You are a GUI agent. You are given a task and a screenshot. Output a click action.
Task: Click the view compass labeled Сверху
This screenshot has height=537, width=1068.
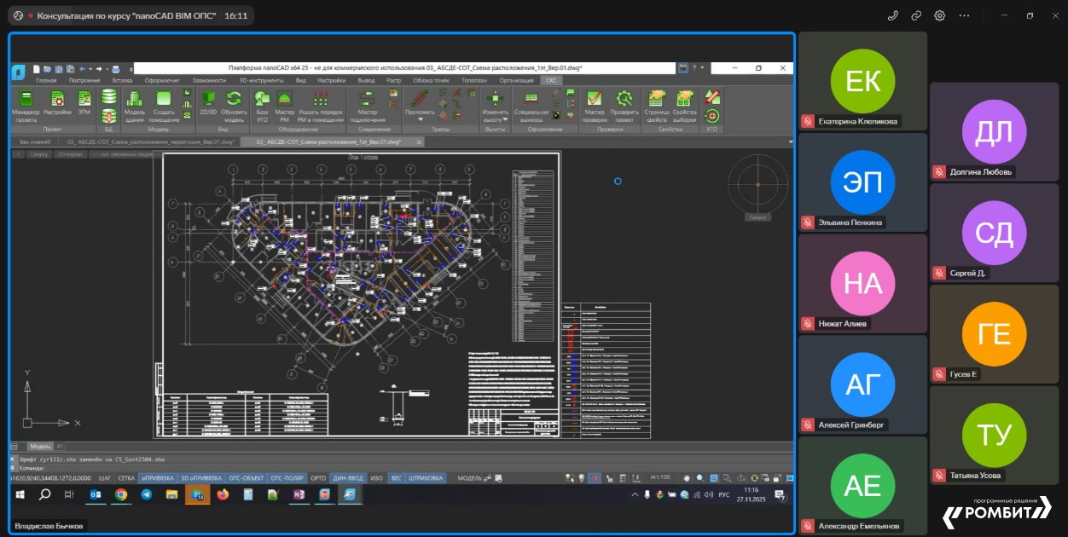click(757, 183)
